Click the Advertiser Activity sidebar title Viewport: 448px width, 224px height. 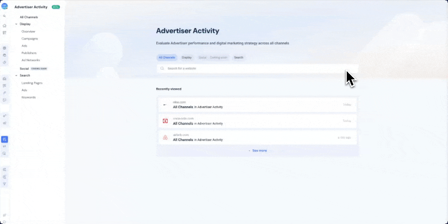31,7
